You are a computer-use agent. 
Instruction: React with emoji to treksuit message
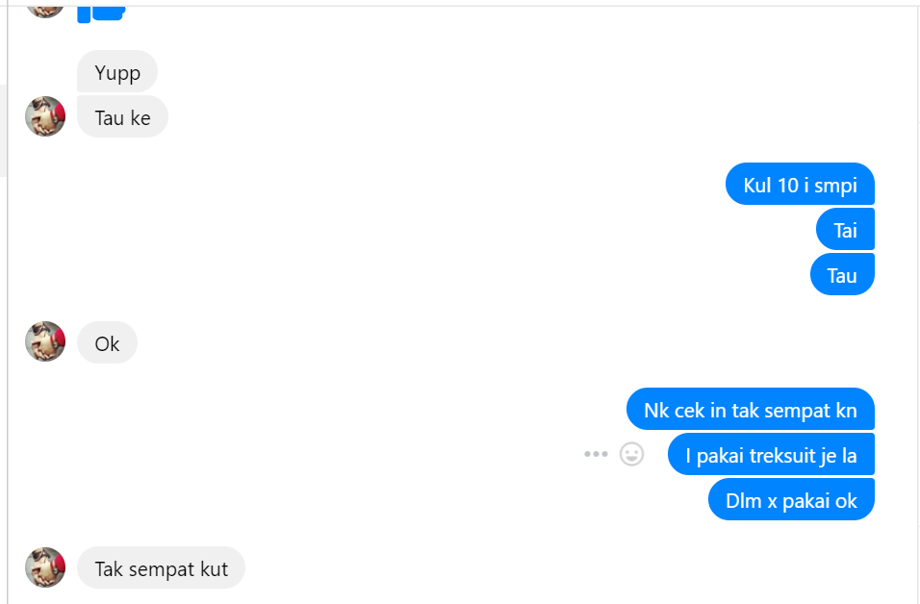coord(631,454)
